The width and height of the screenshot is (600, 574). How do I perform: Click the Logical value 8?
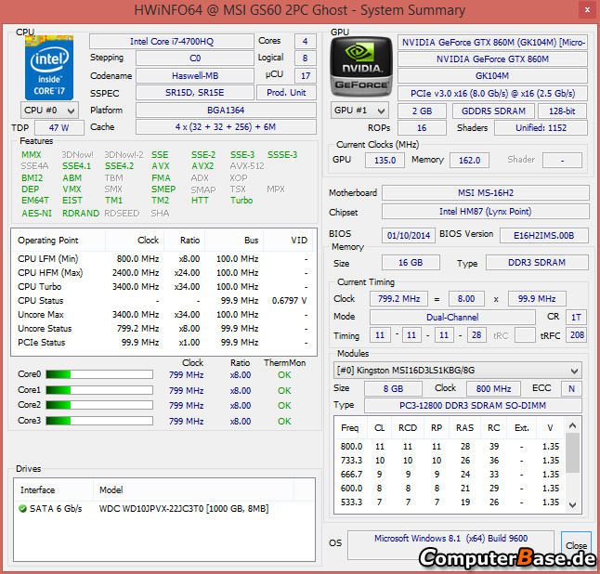(x=305, y=59)
